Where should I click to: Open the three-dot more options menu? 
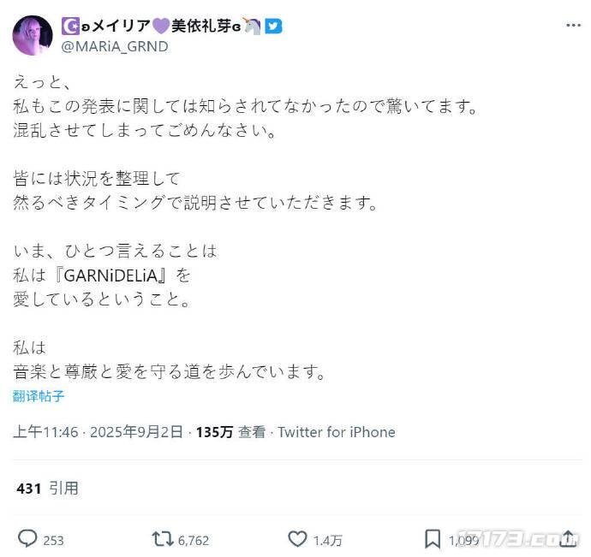(x=573, y=26)
